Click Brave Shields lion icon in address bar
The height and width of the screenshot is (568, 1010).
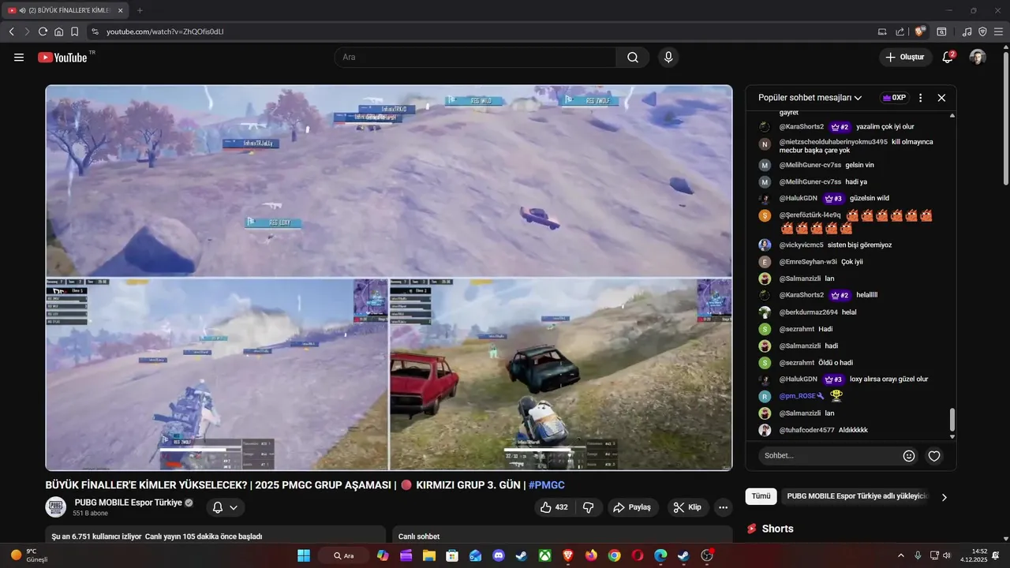tap(920, 32)
